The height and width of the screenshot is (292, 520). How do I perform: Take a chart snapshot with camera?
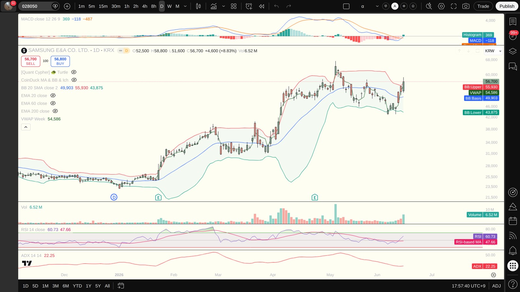466,6
